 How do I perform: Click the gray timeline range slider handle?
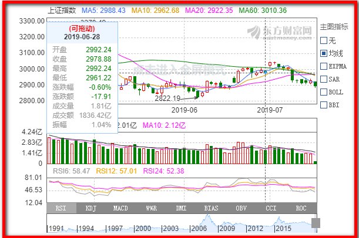316,223
